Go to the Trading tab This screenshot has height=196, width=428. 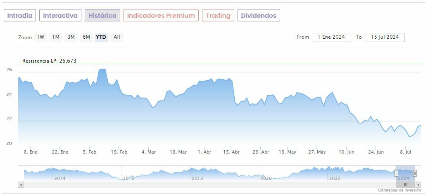[x=218, y=16]
